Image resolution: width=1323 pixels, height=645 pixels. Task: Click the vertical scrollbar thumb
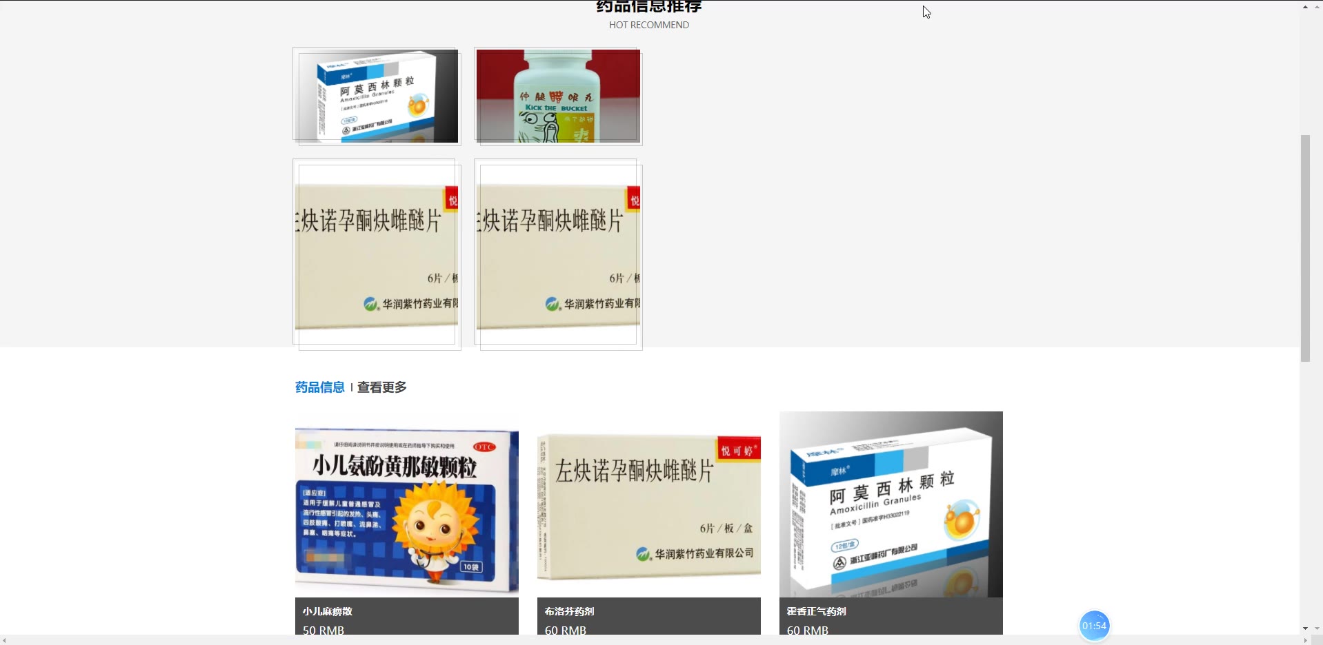(x=1305, y=248)
